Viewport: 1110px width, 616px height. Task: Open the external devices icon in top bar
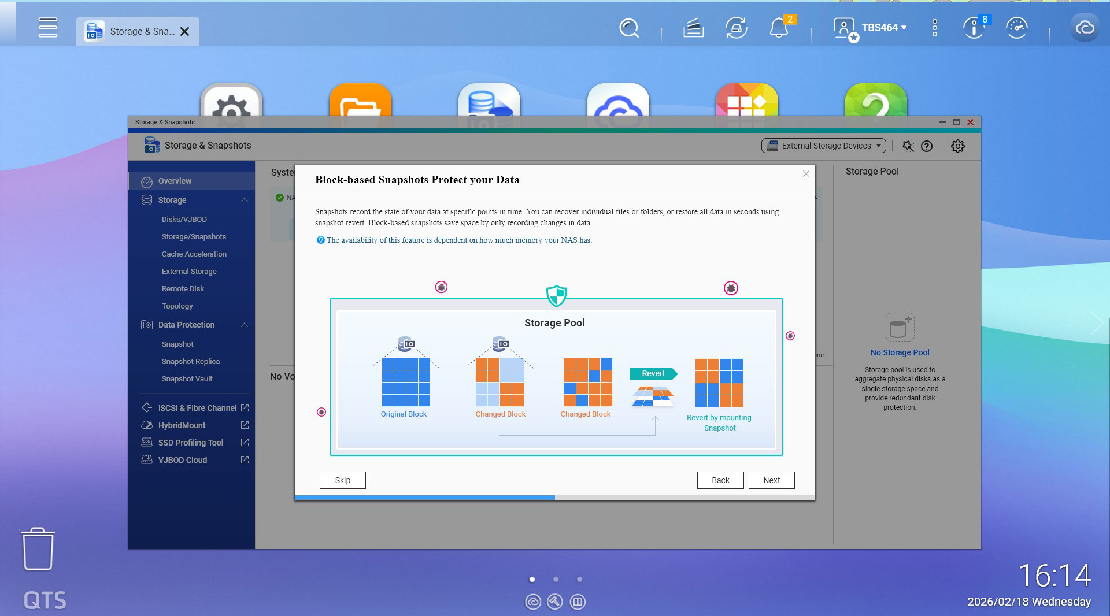coord(736,28)
